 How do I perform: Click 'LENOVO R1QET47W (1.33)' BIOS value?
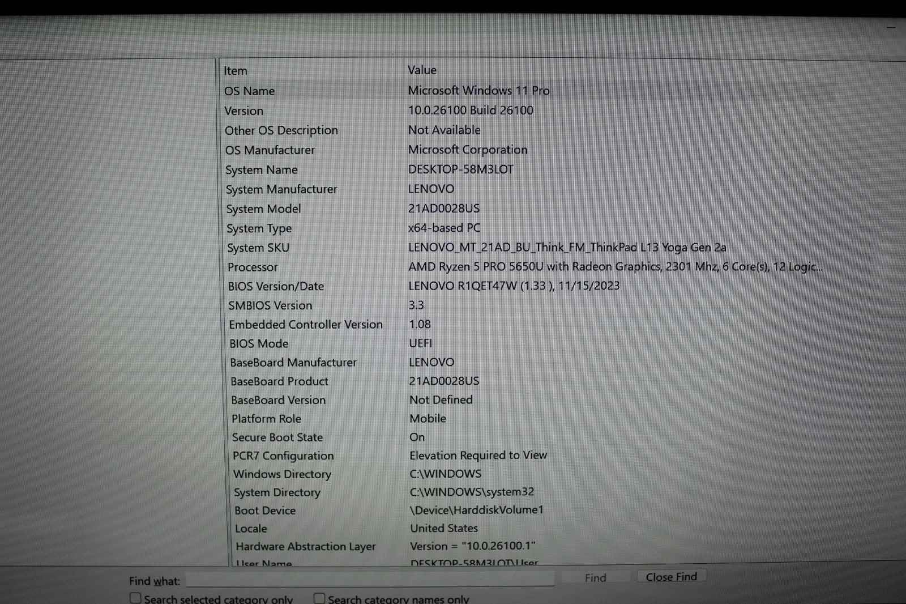(514, 286)
